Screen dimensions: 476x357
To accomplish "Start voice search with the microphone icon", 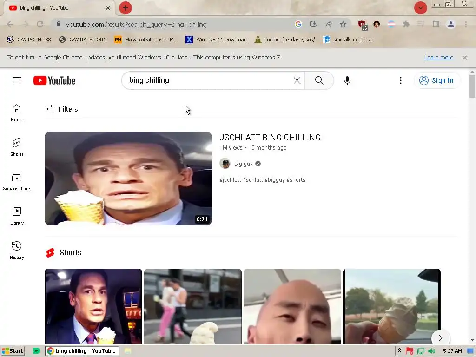I will coord(347,80).
